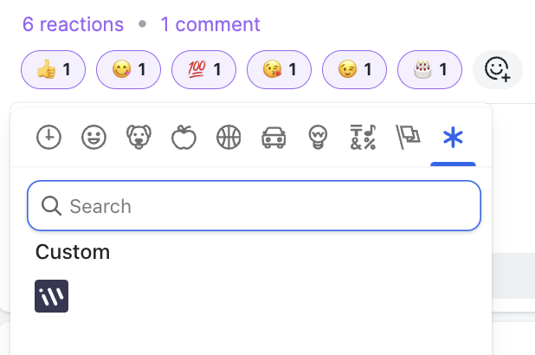The width and height of the screenshot is (535, 355).
Task: Switch to the flags emoji category
Action: click(408, 137)
